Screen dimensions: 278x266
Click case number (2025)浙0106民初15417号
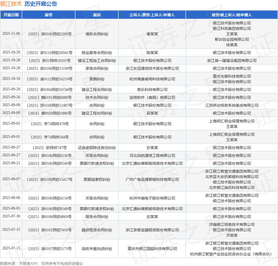coord(50,179)
